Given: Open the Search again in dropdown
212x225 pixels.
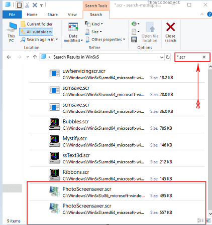Looking at the screenshot, I should click(x=39, y=40).
